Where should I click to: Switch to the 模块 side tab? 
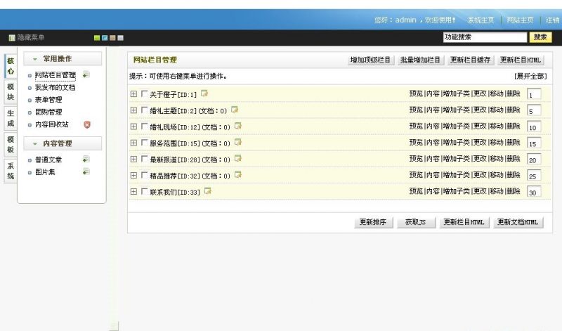[x=11, y=92]
